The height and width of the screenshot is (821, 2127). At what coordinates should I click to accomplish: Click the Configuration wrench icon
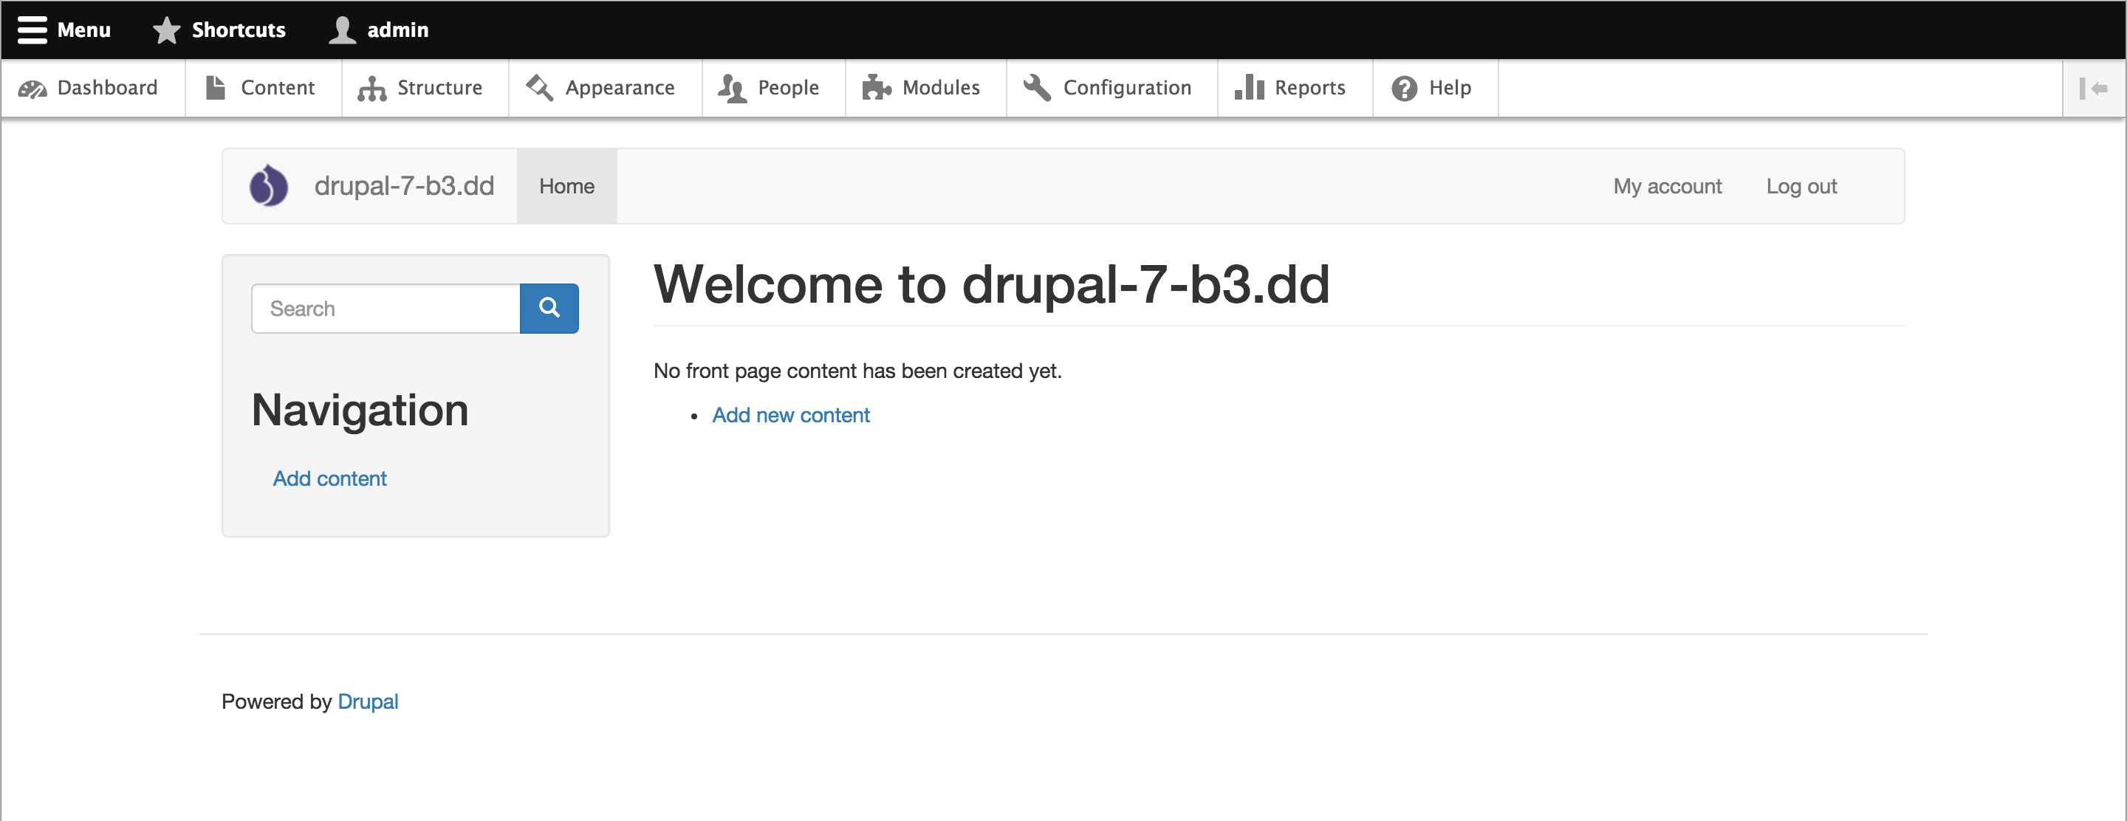pyautogui.click(x=1037, y=87)
